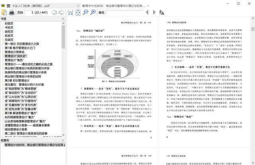The image size is (255, 165).
Task: Open 管理会计——通往成功之巅的必由之路 bookmark
Action: pos(29,64)
